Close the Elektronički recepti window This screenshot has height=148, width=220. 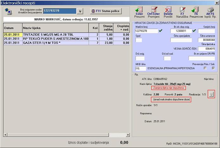217,3
